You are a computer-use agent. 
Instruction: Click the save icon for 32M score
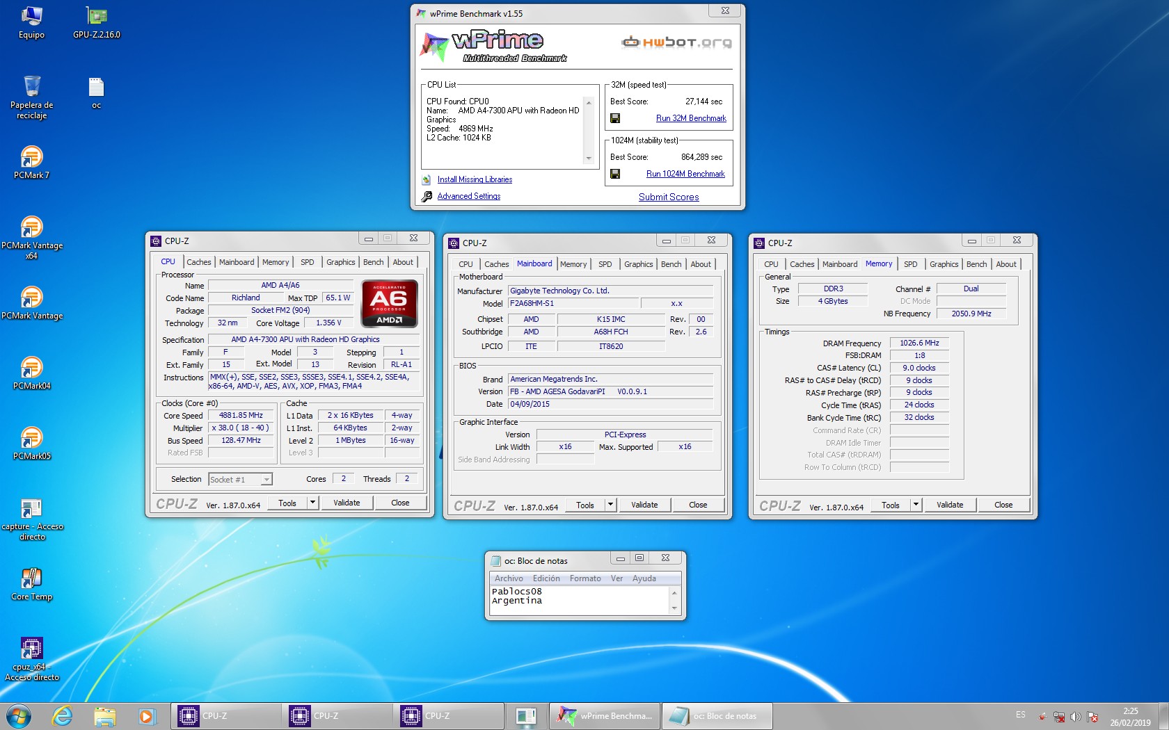pyautogui.click(x=615, y=118)
